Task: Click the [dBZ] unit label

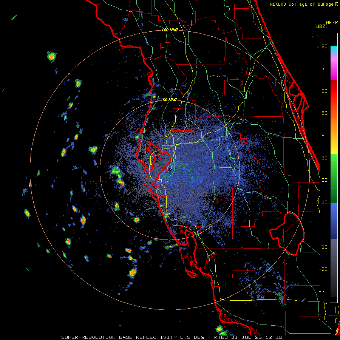Action: (x=321, y=26)
